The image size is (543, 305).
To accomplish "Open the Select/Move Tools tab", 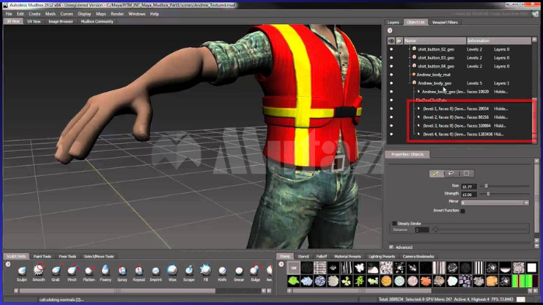I will point(99,257).
